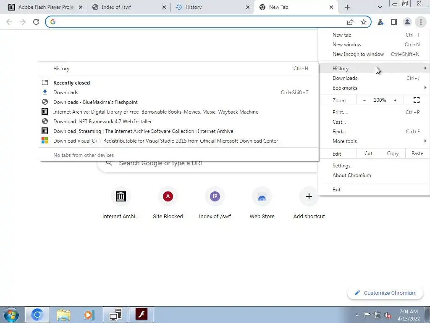
Task: Close the History tab
Action: pos(248,7)
